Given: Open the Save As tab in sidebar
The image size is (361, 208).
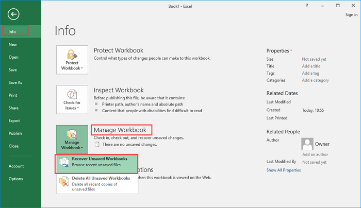Looking at the screenshot, I should tap(15, 82).
